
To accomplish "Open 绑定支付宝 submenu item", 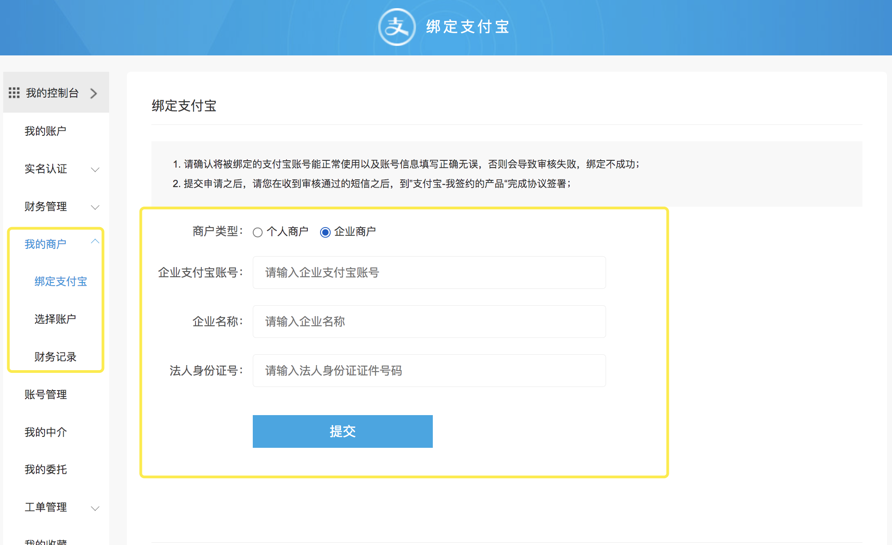I will pos(60,282).
